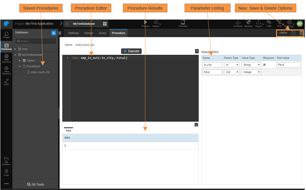Screen dimensions: 306x190
Task: Click the Test Value field containing Paris
Action: (288, 65)
